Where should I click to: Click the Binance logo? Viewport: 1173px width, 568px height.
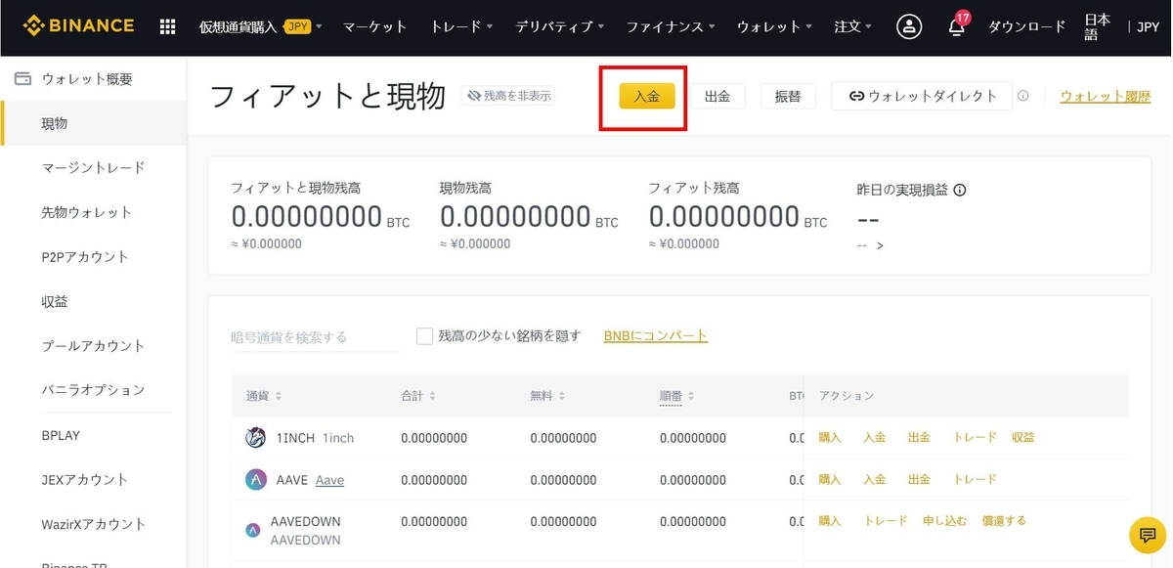click(78, 25)
